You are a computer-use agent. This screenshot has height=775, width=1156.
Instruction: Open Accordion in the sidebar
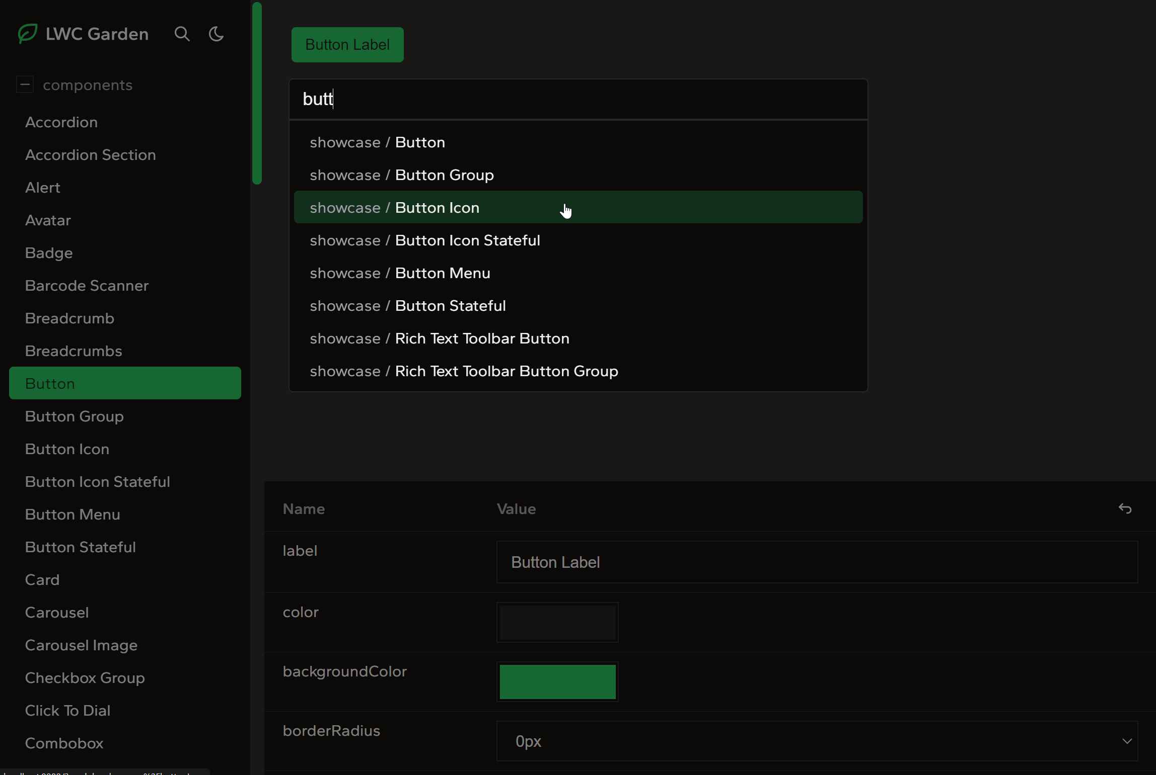coord(61,122)
